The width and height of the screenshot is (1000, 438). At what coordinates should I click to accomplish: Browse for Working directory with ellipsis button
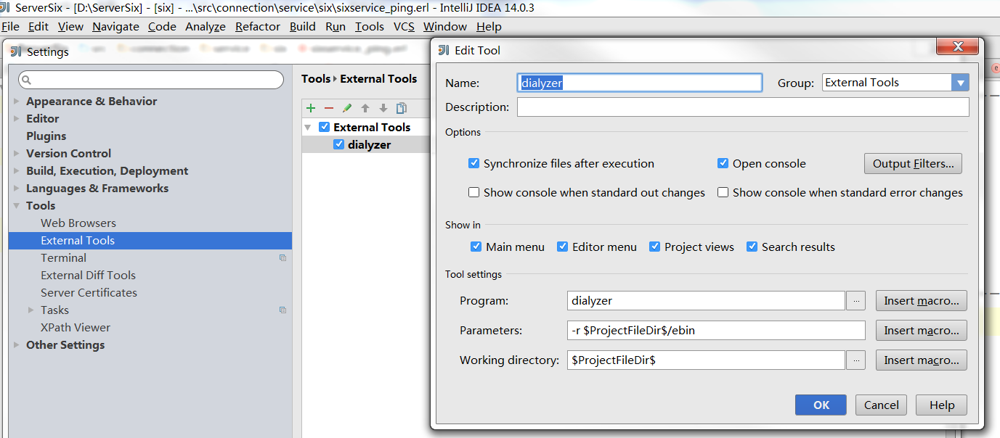click(856, 360)
